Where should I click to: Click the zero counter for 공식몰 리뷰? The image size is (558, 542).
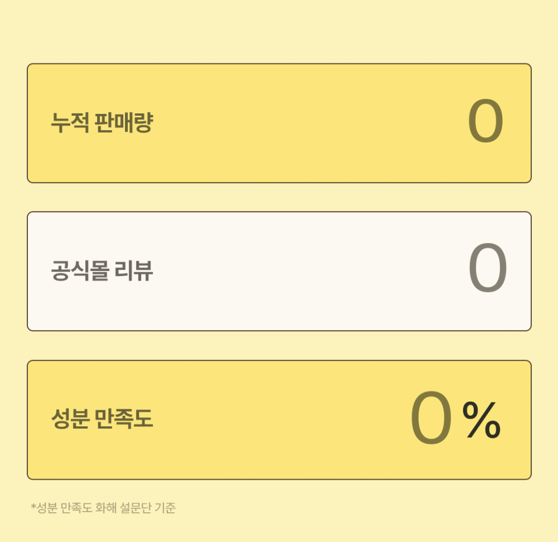coord(488,269)
